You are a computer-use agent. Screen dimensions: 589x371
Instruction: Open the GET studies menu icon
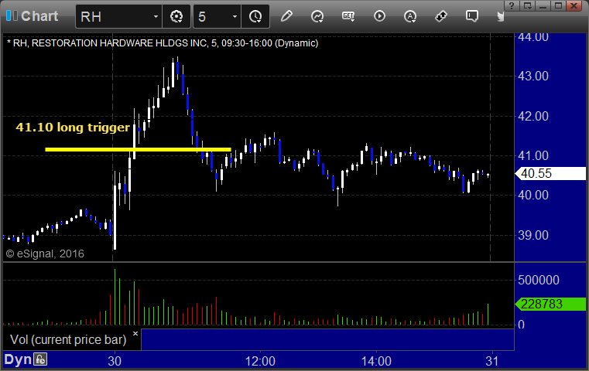(348, 16)
